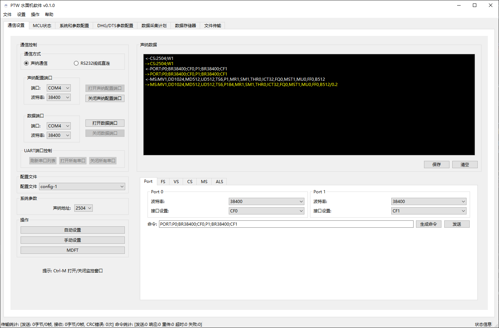Open the Port 1 接口设置 CF1 dropdown

429,211
